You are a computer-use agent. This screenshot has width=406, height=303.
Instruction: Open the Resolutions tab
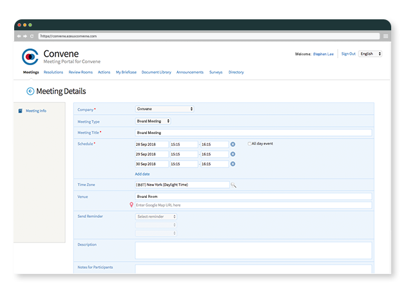pos(53,72)
